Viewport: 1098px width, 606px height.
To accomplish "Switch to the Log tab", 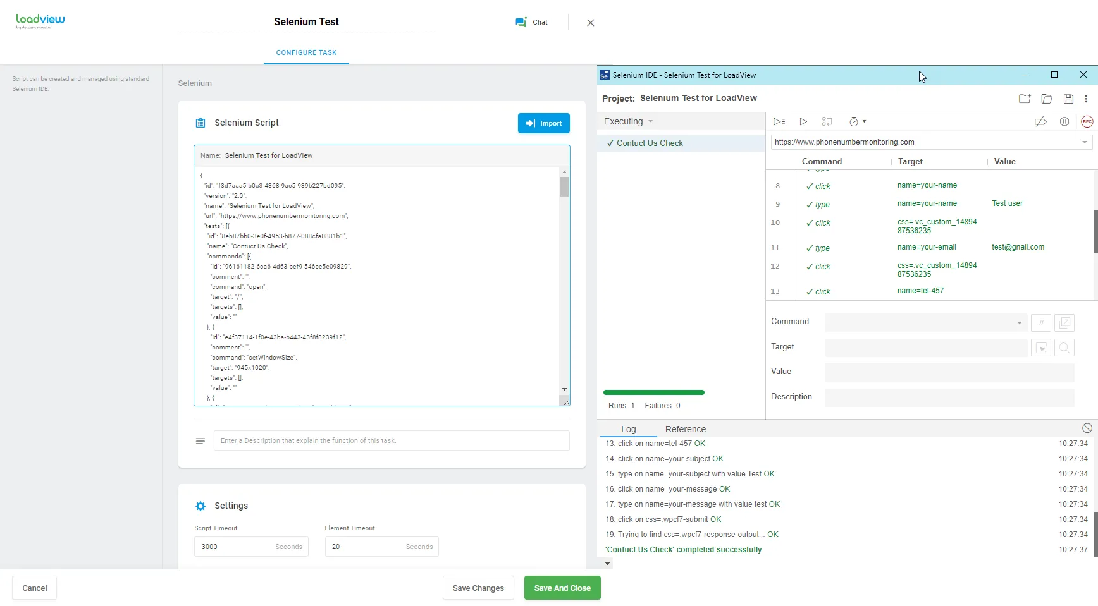I will point(628,429).
